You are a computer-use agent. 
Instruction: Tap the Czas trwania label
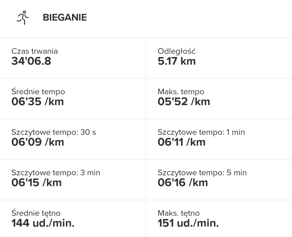point(34,51)
